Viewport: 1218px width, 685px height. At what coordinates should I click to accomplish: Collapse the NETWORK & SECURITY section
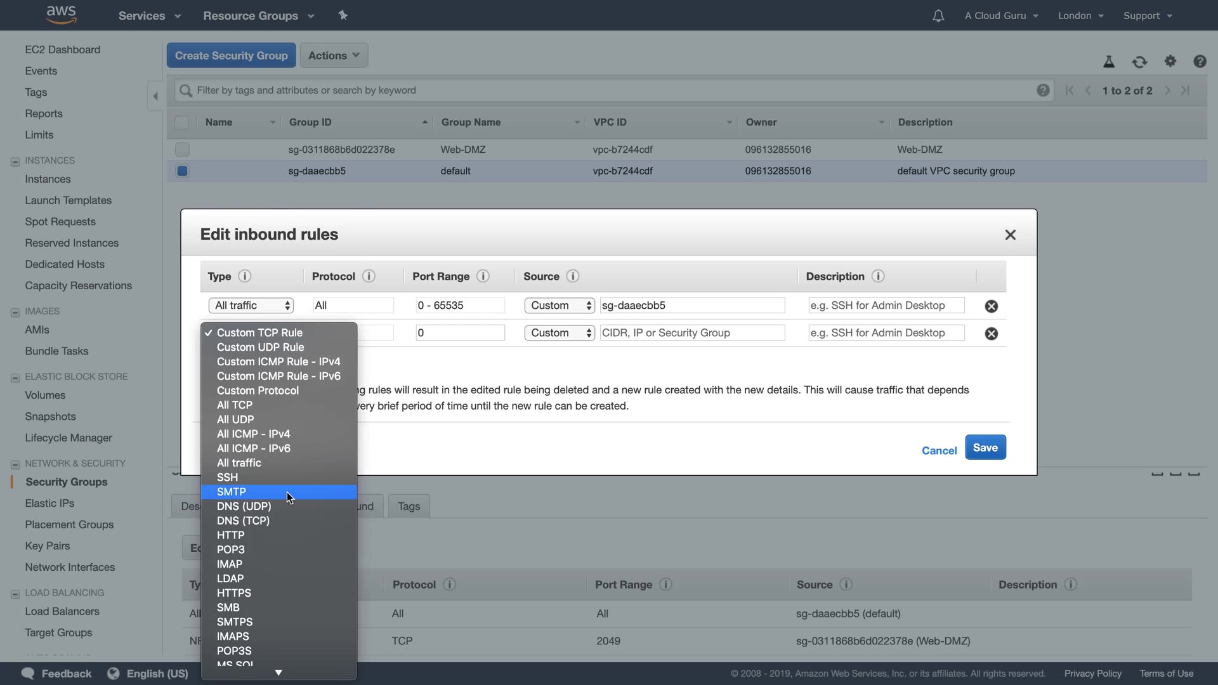click(x=15, y=464)
